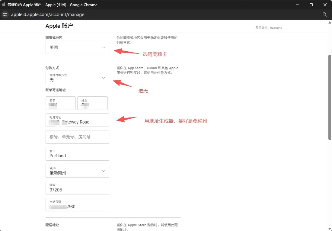Click the Apple logo in the title bar
332x231 pixels.
(x=4, y=5)
